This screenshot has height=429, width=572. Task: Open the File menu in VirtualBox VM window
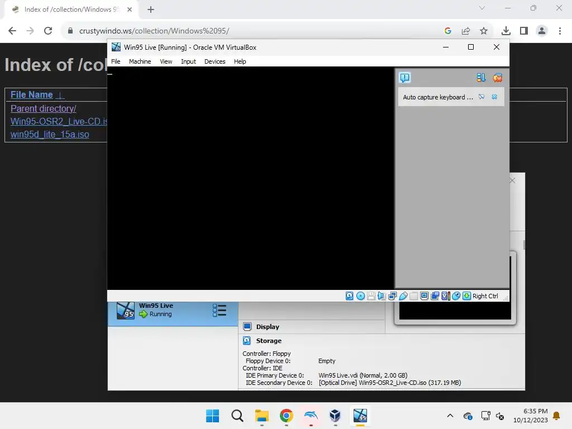click(x=116, y=61)
